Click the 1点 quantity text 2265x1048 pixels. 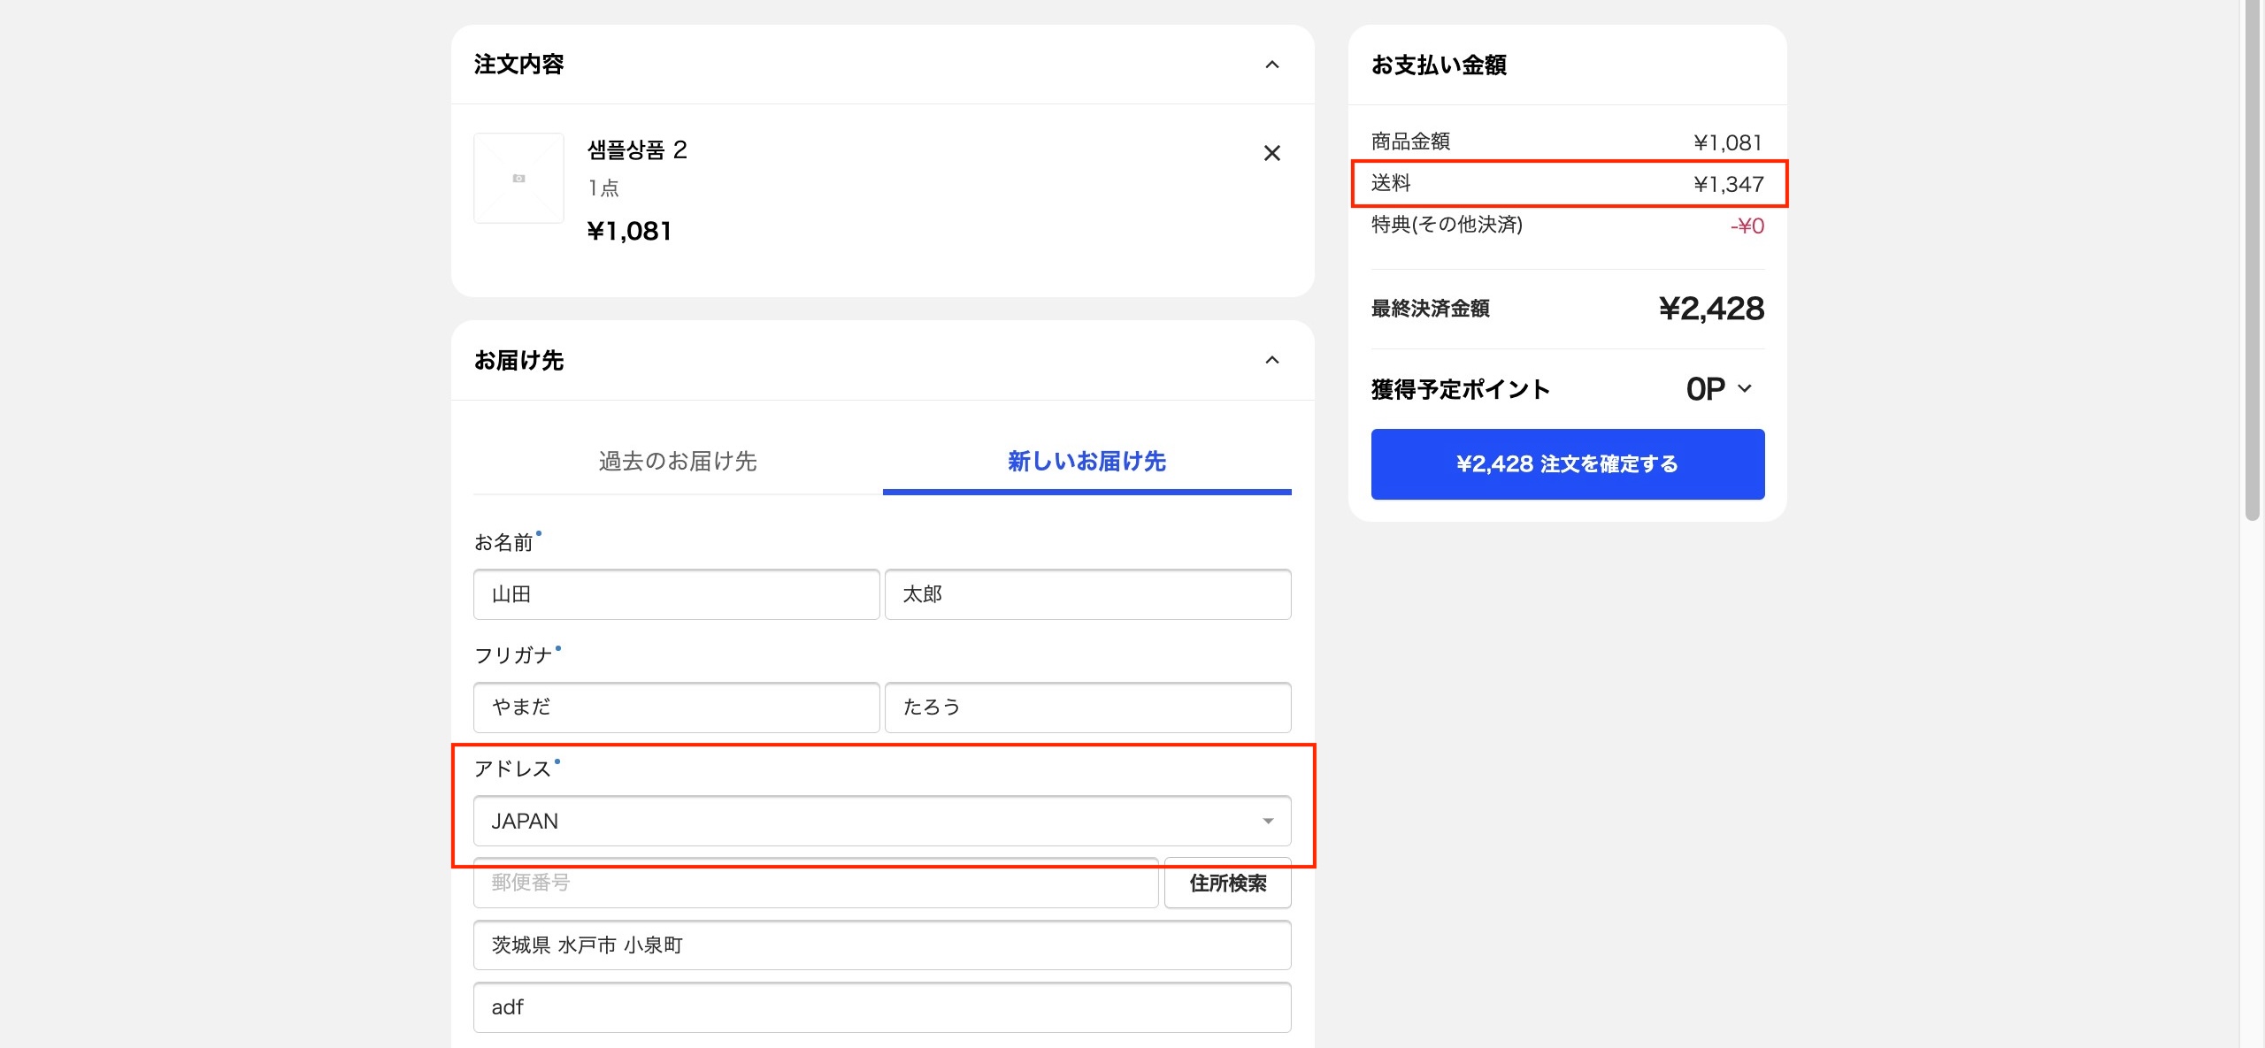tap(603, 188)
